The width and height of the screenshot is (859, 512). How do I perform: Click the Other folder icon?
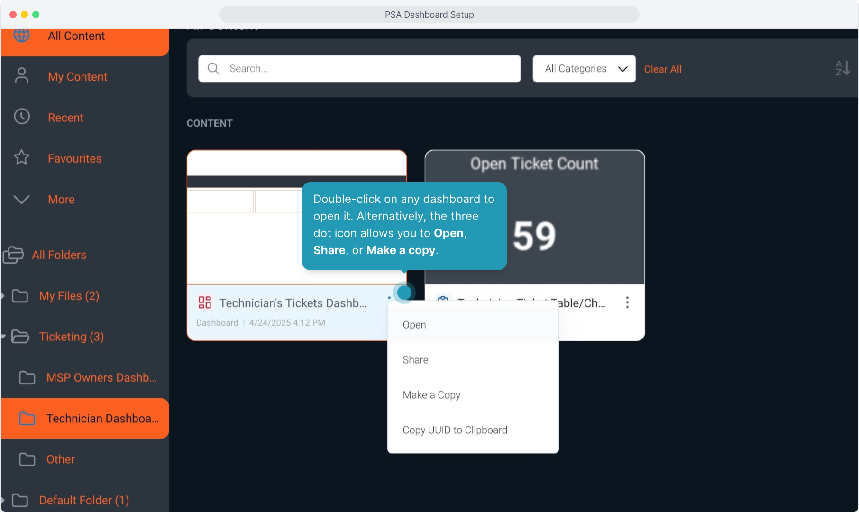click(27, 459)
